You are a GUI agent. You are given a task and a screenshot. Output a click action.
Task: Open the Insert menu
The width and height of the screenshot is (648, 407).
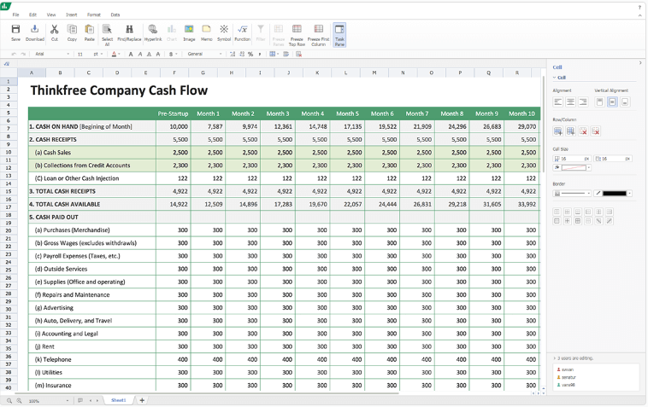(x=72, y=15)
